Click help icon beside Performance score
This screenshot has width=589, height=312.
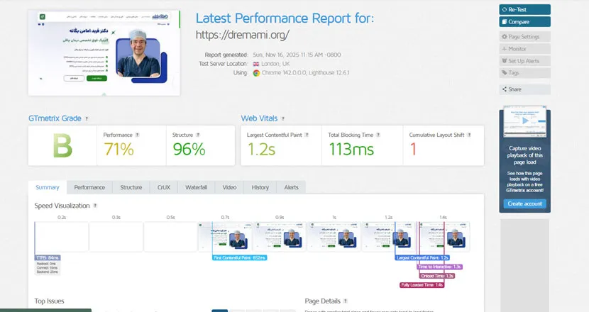(x=138, y=134)
